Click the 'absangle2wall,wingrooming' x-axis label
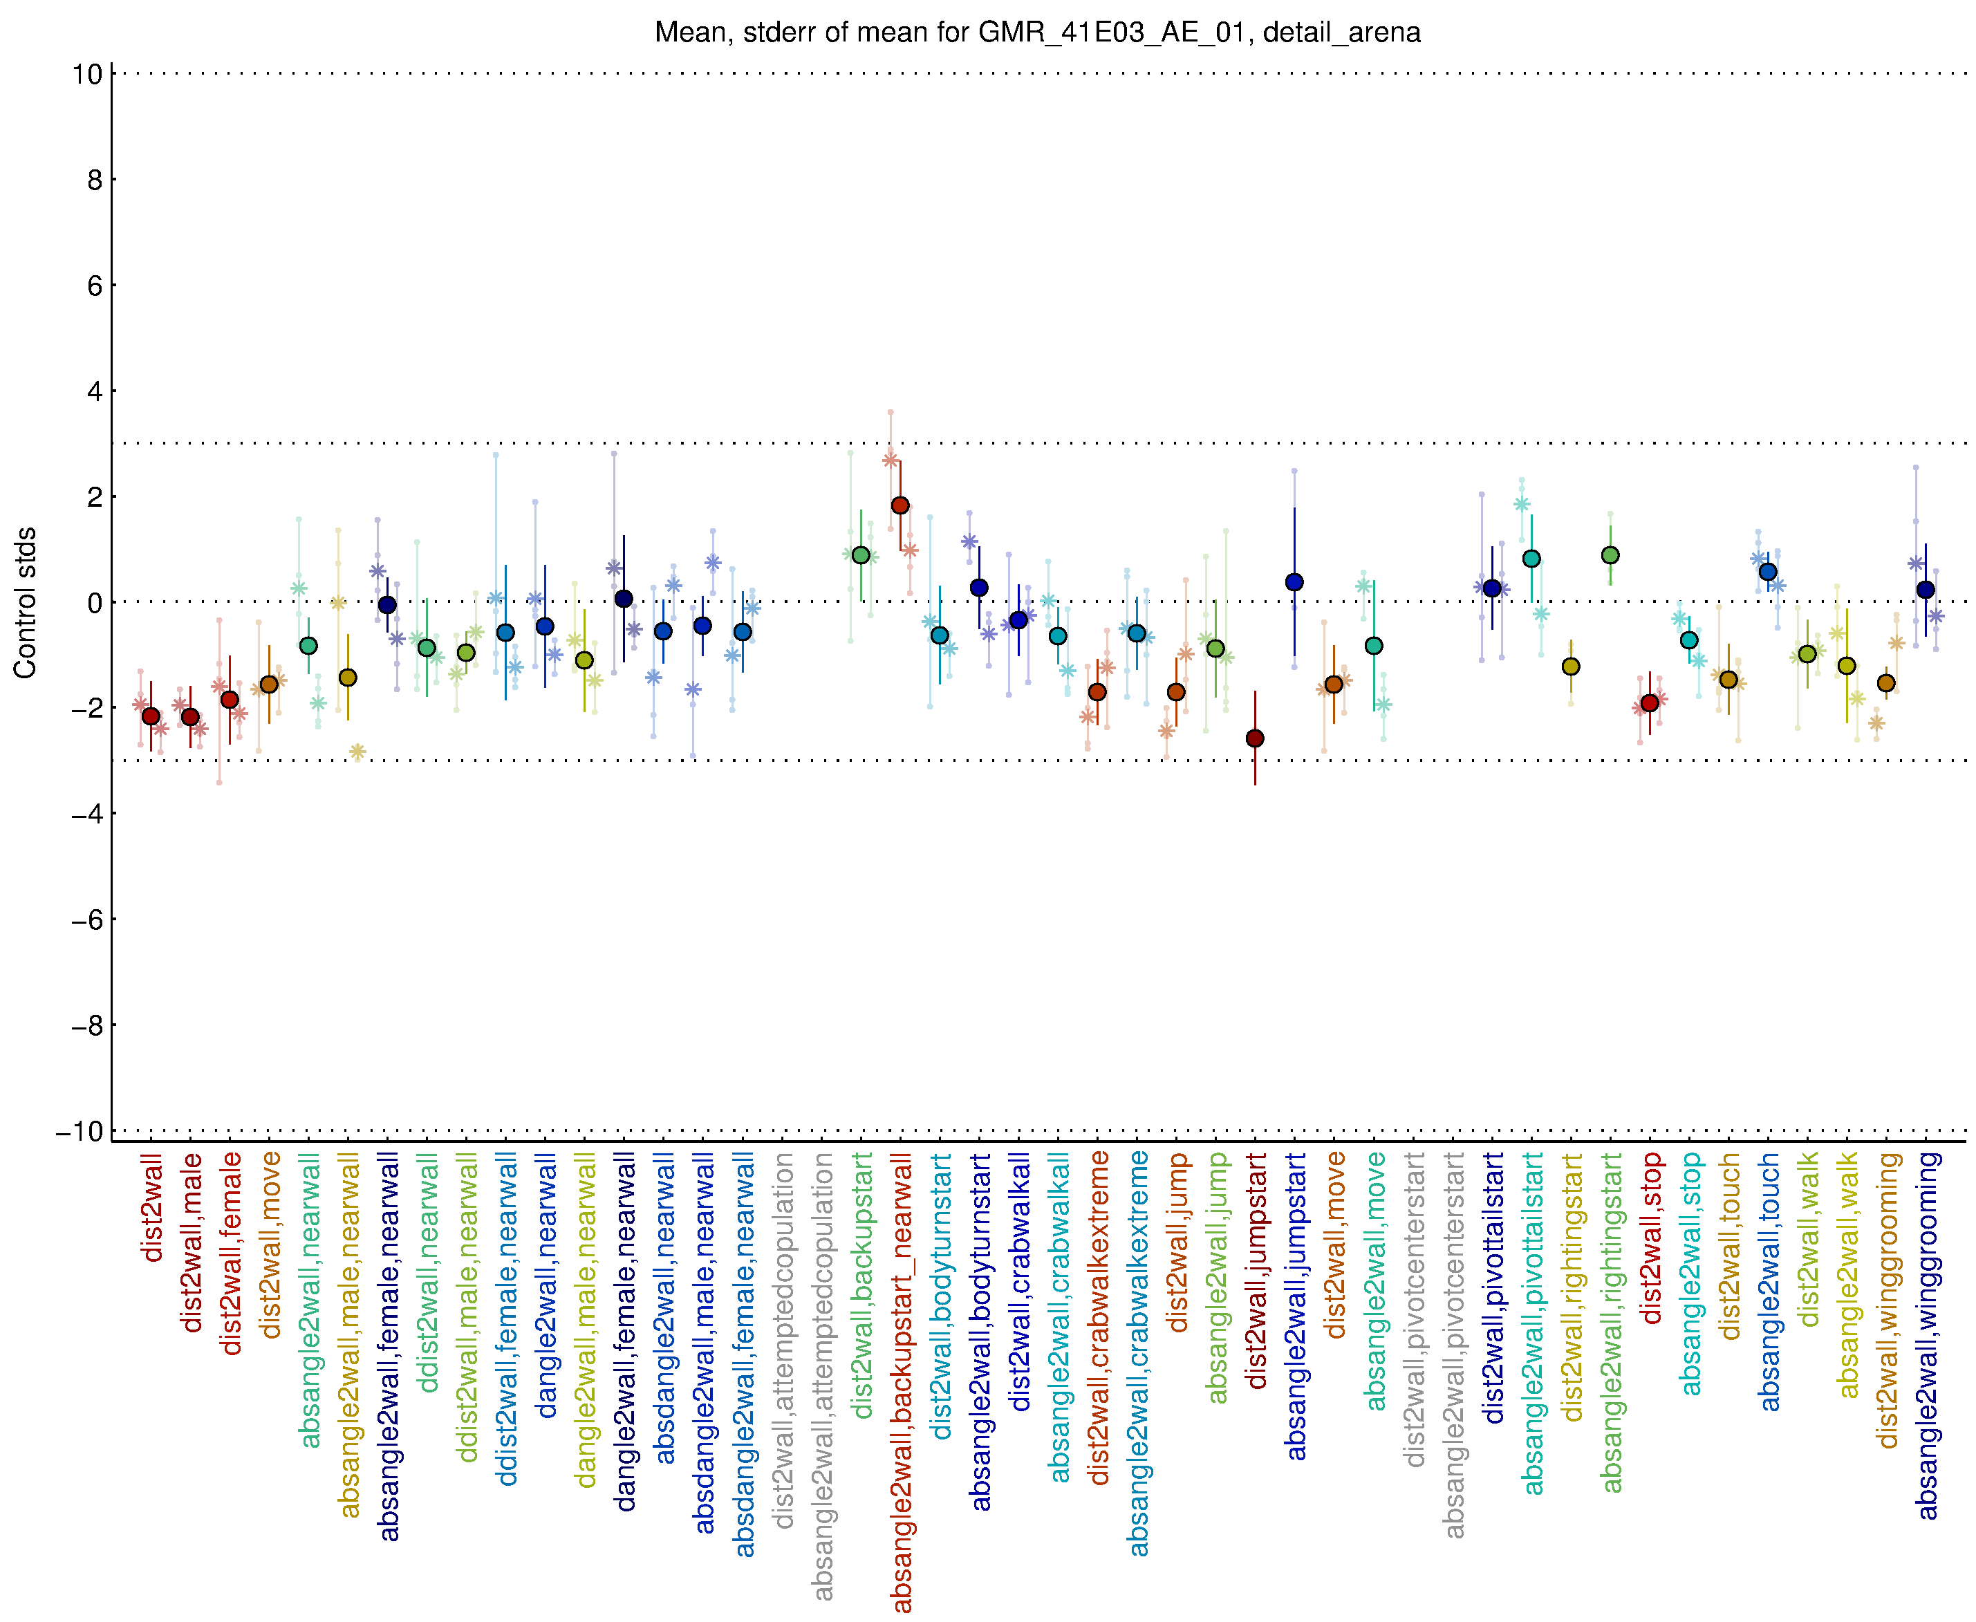This screenshot has height=1622, width=1976. pos(1928,1336)
